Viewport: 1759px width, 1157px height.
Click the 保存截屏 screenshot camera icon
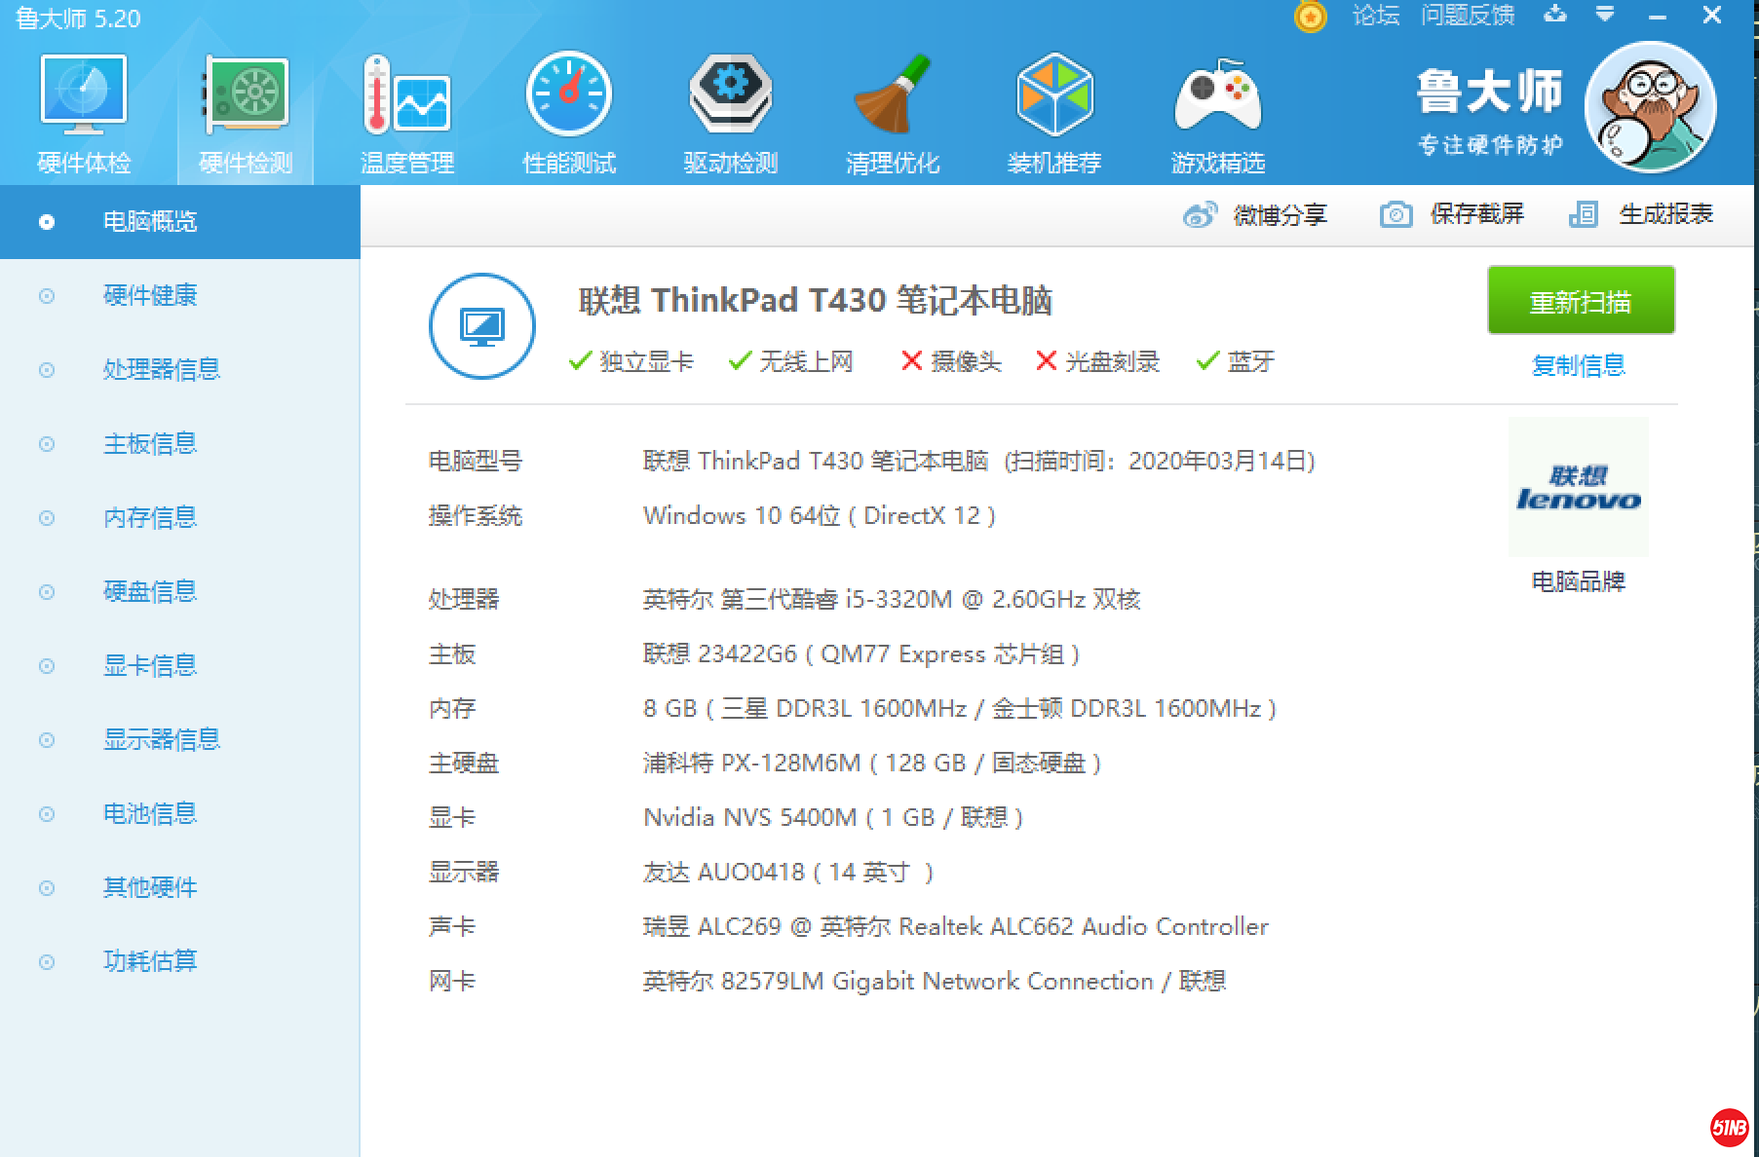coord(1397,213)
